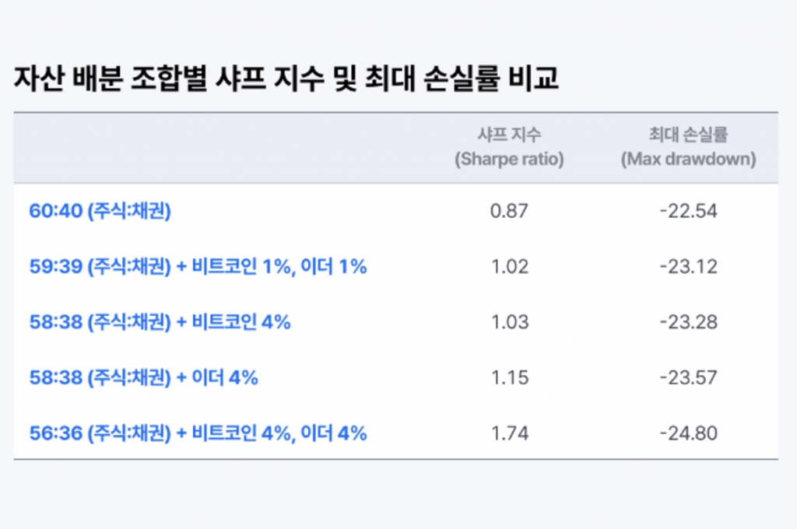Select the Sharpe ratio value 1.15
Screen dimensions: 797x529
509,377
